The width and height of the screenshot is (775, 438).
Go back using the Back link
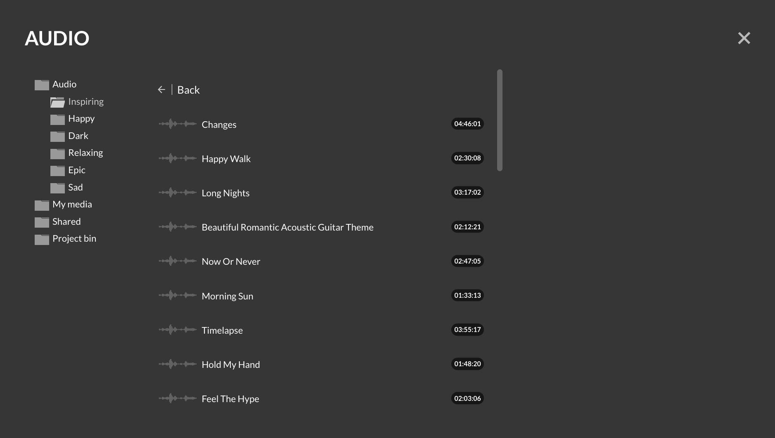click(x=188, y=90)
